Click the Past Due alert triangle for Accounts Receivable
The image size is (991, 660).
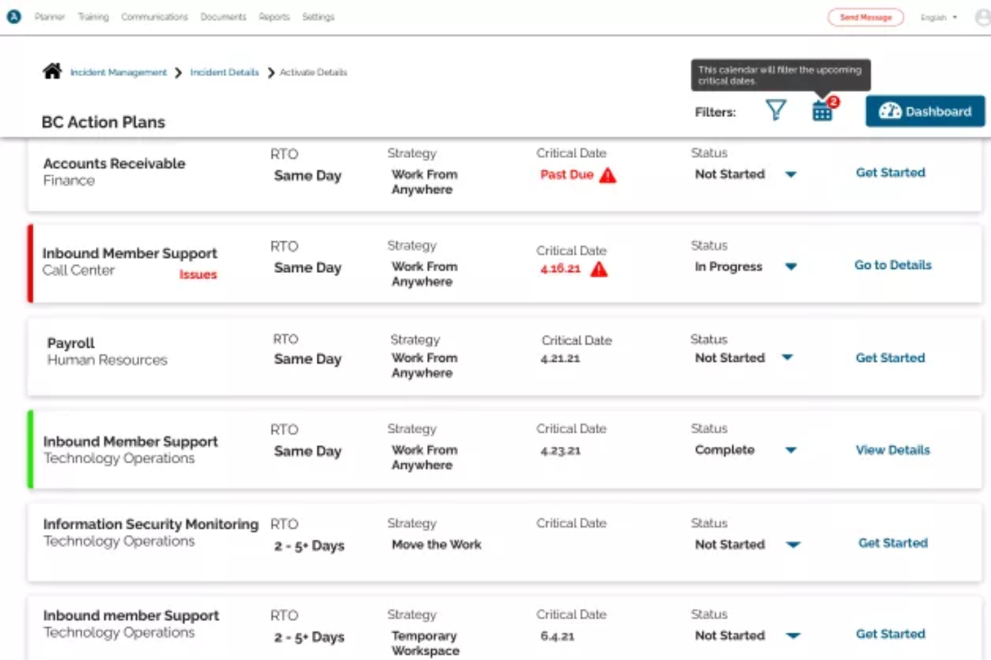tap(607, 175)
